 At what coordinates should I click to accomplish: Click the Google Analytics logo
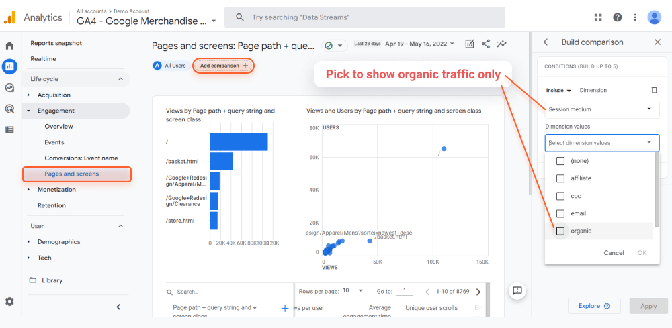9,17
